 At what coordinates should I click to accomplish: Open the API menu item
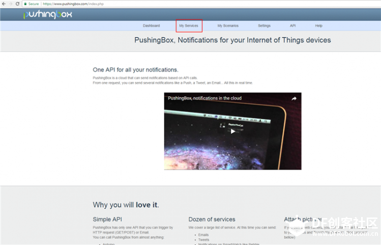click(292, 25)
